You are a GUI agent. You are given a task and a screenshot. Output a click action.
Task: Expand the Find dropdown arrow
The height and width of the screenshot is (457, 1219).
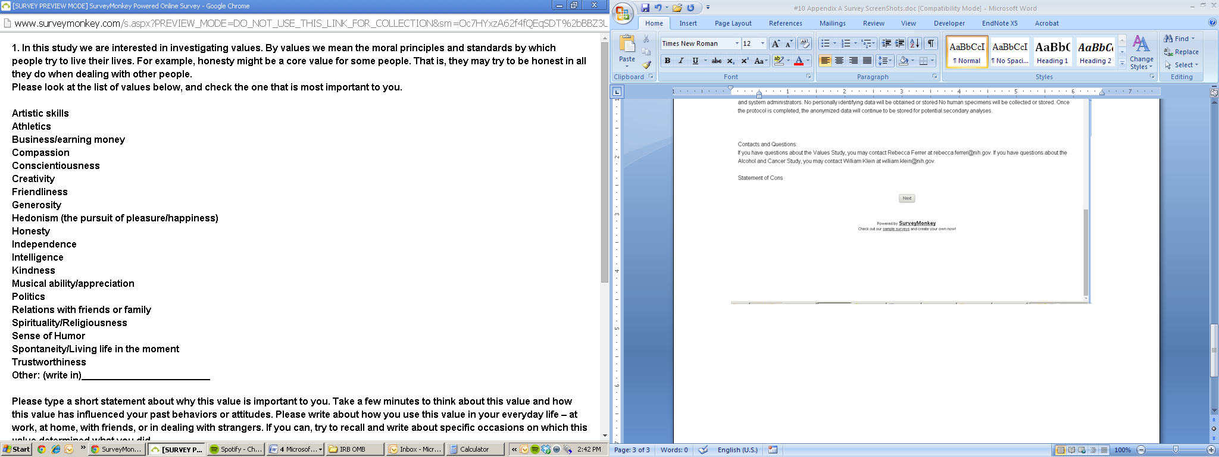tap(1193, 39)
